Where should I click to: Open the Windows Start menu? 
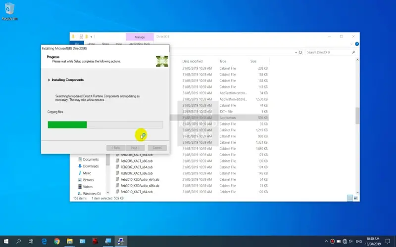6,241
